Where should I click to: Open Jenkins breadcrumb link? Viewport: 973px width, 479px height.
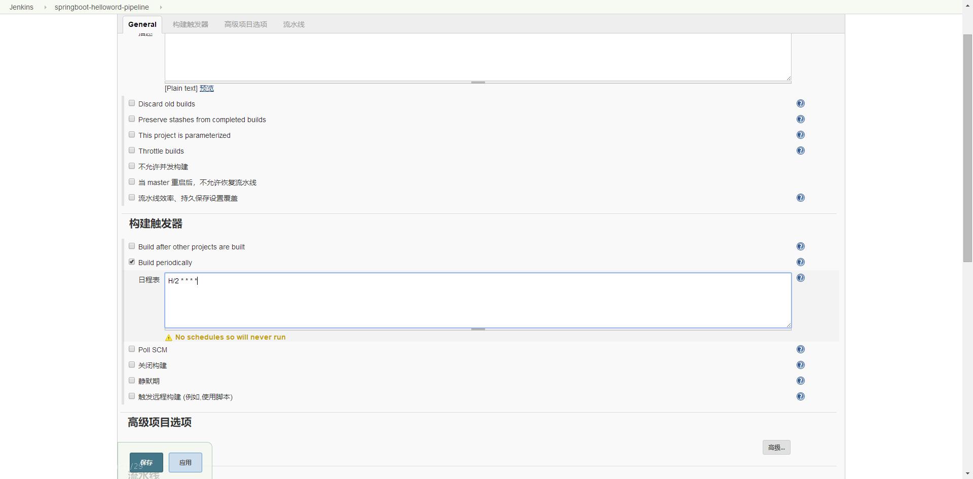(x=21, y=7)
